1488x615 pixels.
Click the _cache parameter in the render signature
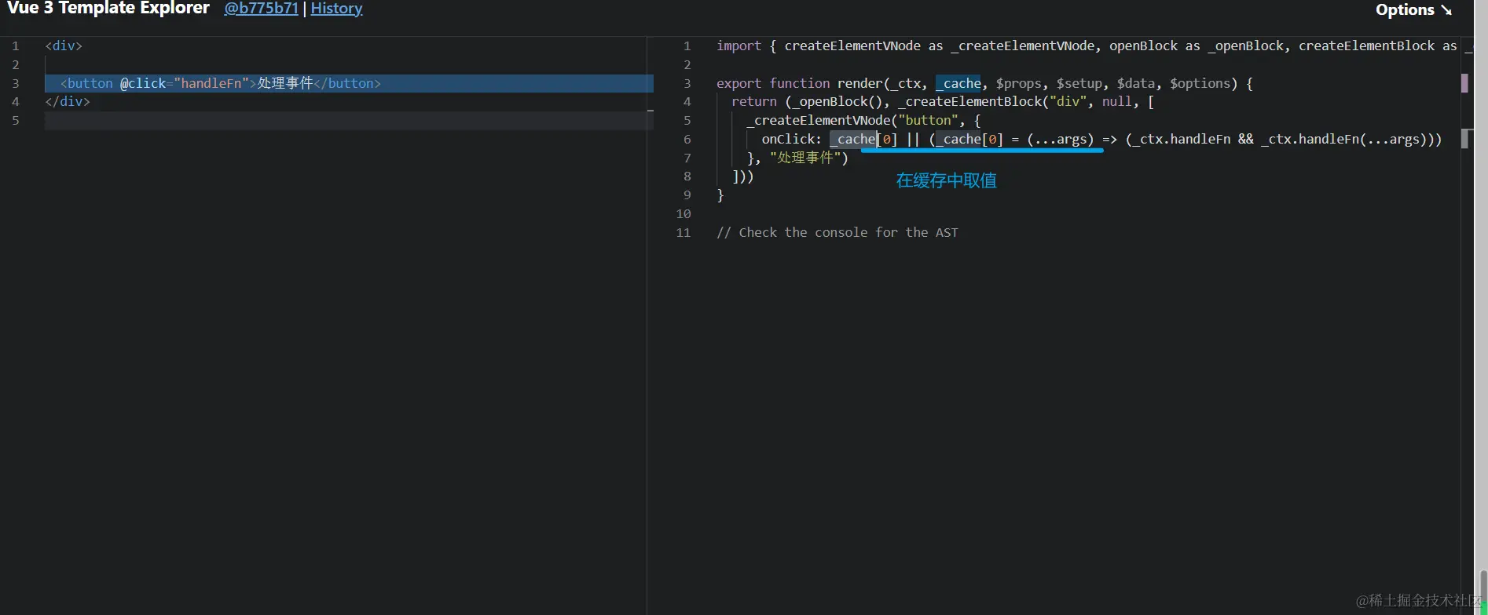click(958, 83)
